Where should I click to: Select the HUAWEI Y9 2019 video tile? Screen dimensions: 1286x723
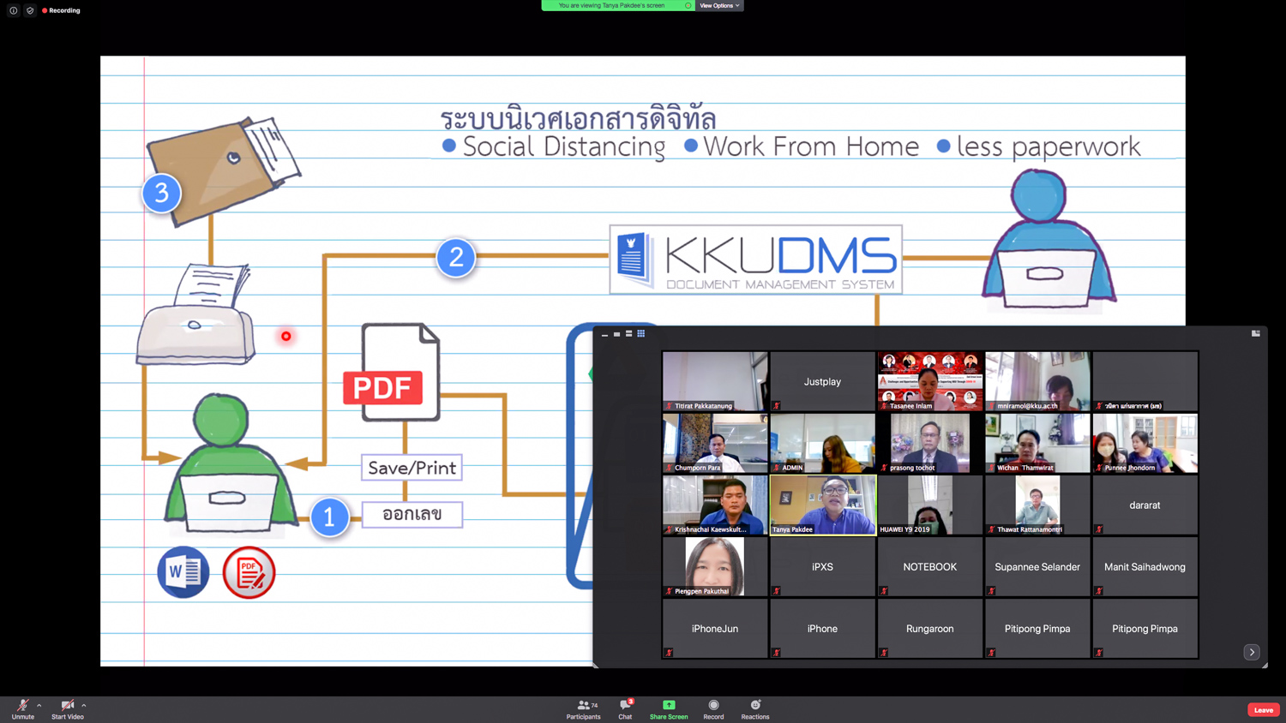(x=930, y=505)
